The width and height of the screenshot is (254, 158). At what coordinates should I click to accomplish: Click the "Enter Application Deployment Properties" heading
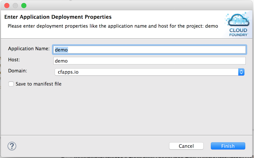tap(58, 17)
